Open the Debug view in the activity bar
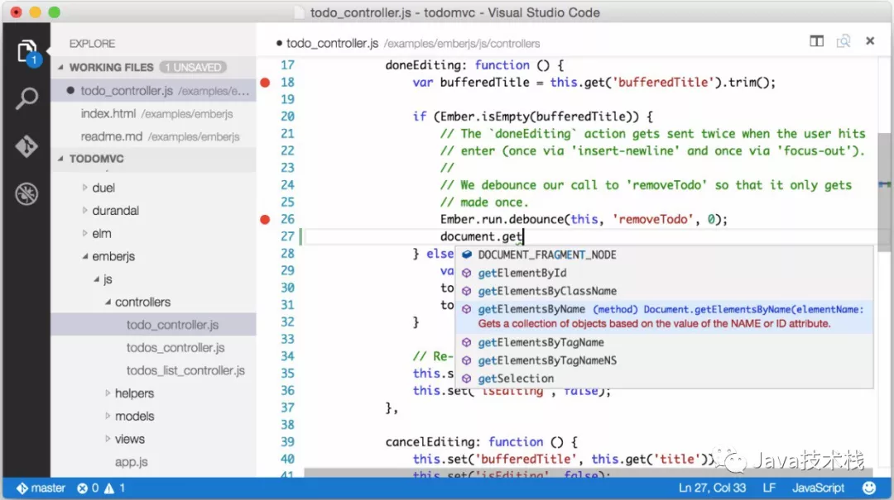Screen dimensions: 894x500 26,193
